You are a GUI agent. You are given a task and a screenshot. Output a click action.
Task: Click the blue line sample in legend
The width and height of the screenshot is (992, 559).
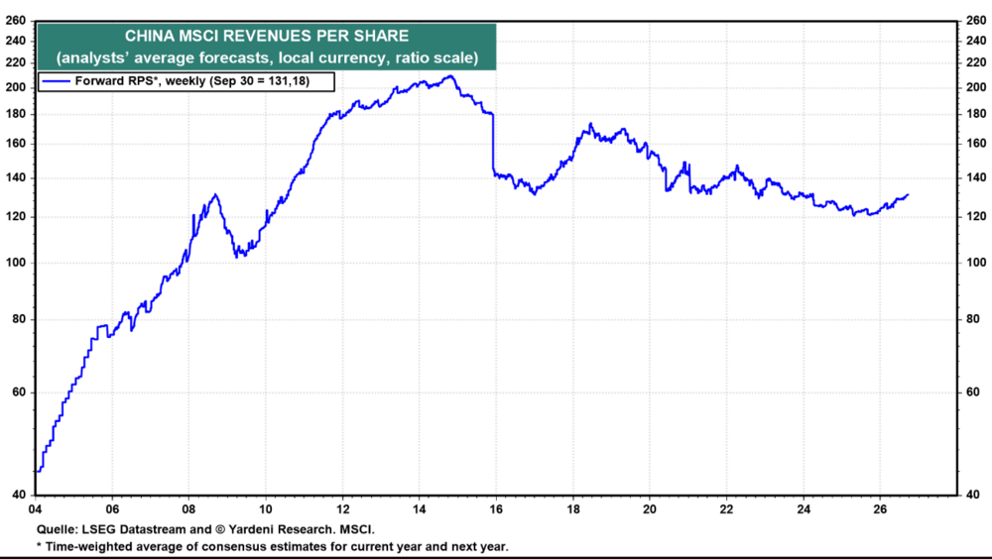point(56,81)
